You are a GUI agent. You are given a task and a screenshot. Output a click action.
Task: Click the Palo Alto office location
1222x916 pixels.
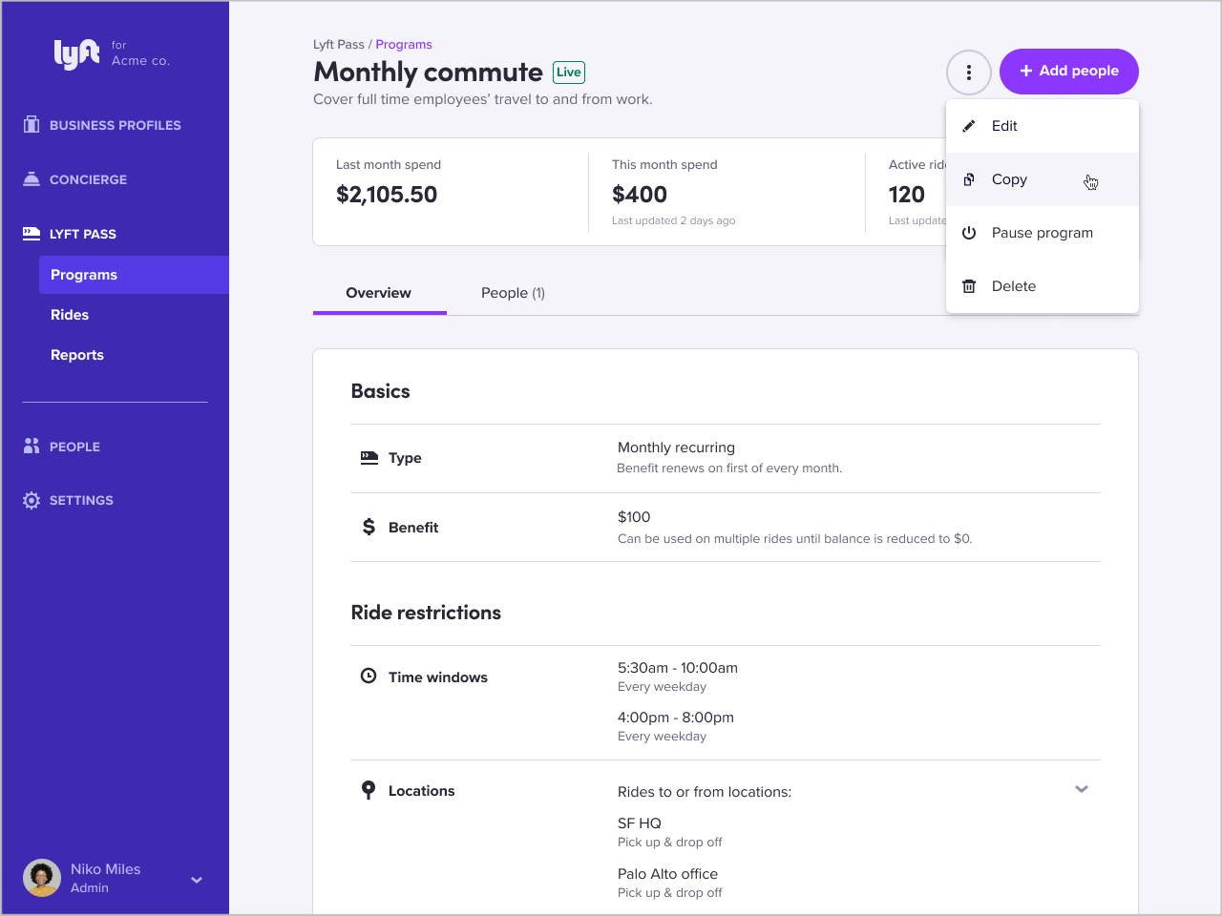[667, 874]
